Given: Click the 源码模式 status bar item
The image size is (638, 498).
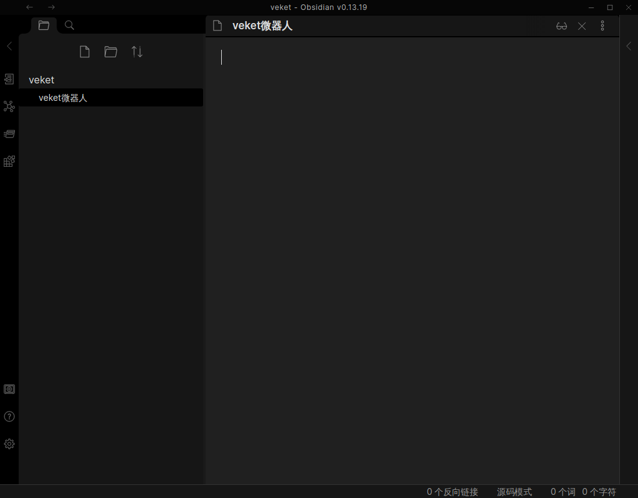Looking at the screenshot, I should click(x=514, y=492).
